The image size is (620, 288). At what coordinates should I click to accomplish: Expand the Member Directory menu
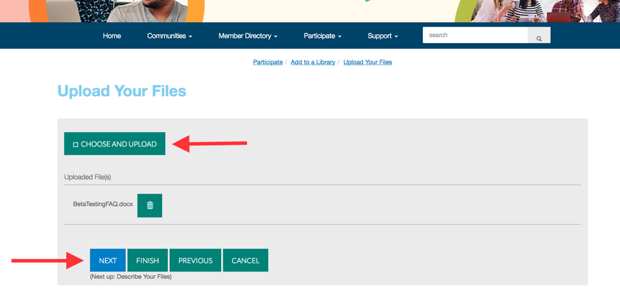pyautogui.click(x=248, y=36)
